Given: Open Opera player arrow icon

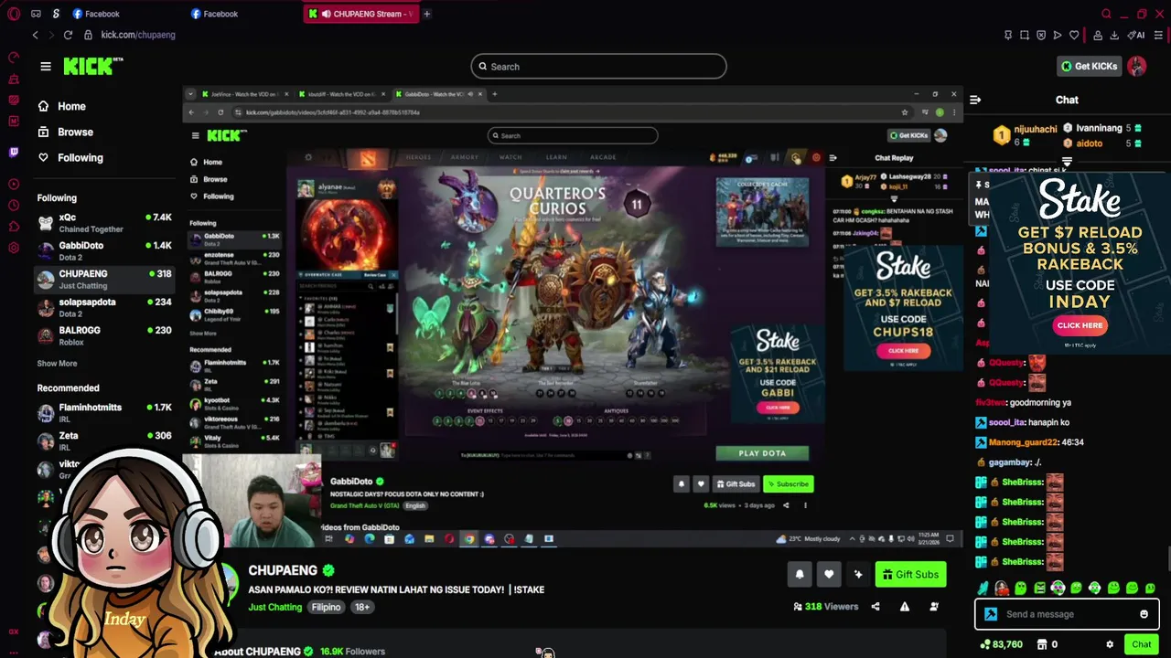Looking at the screenshot, I should (1058, 35).
